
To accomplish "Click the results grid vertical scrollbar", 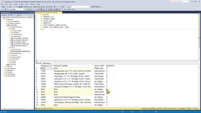I will pyautogui.click(x=199, y=86).
